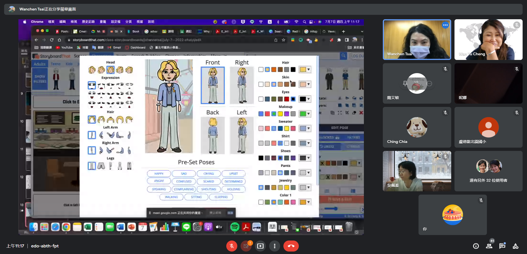Switch to the Teens character tab
Viewport: 527px width, 254px height.
click(55, 64)
